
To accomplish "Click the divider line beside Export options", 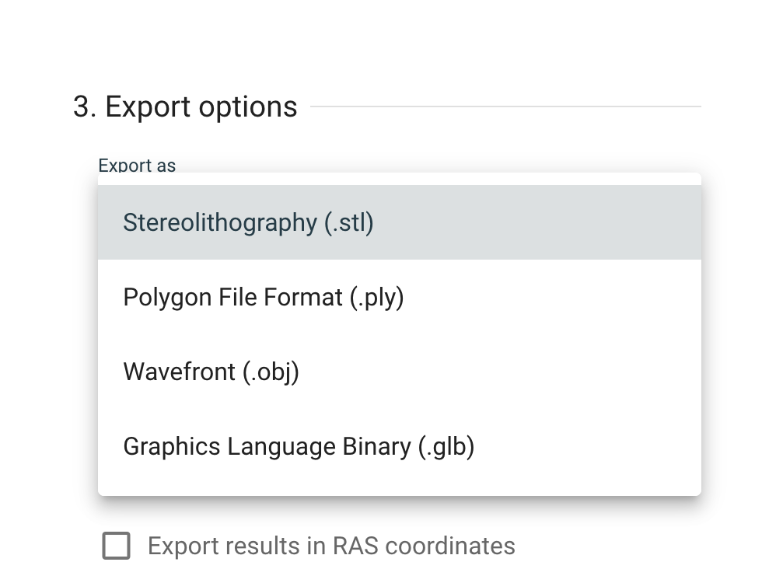I will point(505,106).
